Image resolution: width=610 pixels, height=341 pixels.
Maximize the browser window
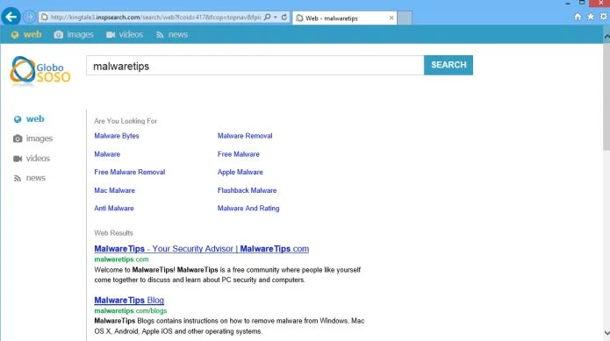[582, 3]
